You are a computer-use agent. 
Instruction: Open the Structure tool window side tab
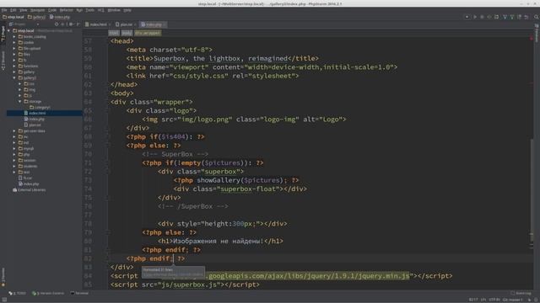point(3,61)
